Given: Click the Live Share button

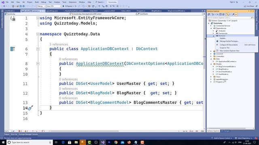Looking at the screenshot, I should [x=249, y=6].
